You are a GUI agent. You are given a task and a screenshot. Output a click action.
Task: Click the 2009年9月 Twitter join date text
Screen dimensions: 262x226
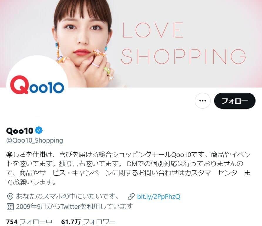[x=75, y=207]
